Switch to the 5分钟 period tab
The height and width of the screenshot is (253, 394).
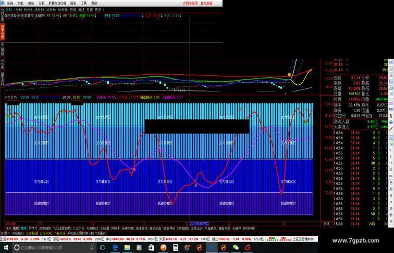pyautogui.click(x=28, y=10)
